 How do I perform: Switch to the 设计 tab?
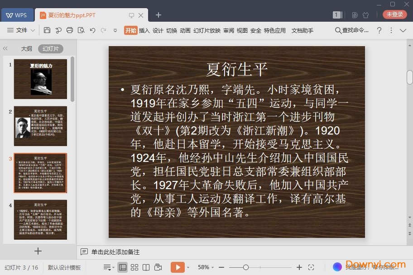tap(158, 30)
